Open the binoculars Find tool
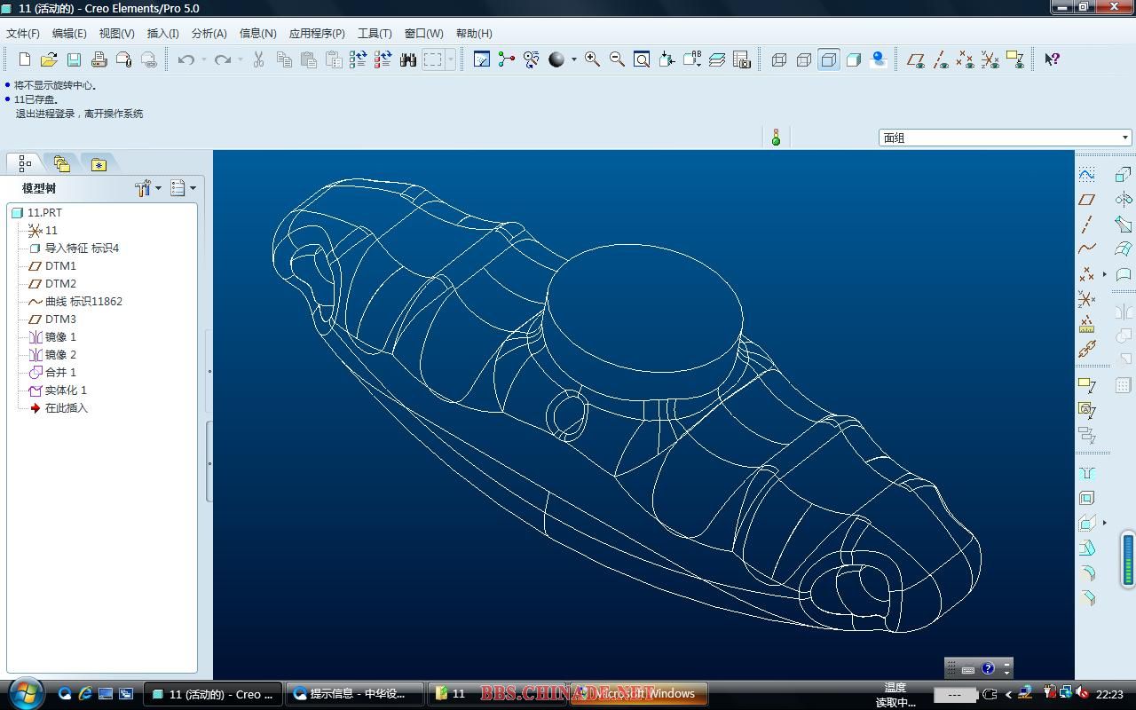The width and height of the screenshot is (1136, 710). coord(407,59)
